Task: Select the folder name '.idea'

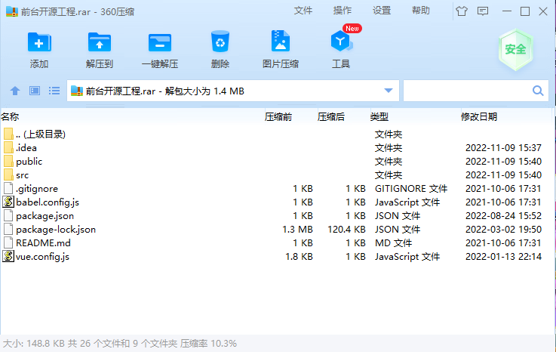Action: [x=26, y=147]
